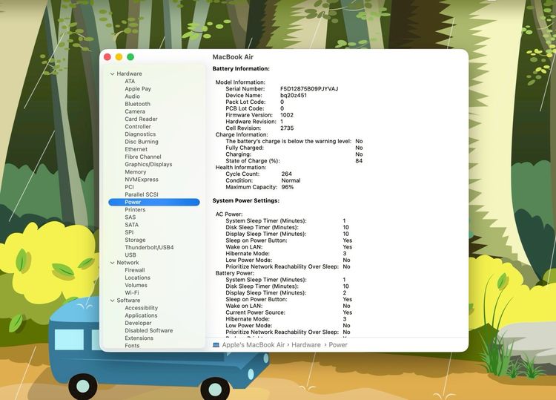The height and width of the screenshot is (400, 556).
Task: Open the Card Reader entry
Action: (141, 119)
